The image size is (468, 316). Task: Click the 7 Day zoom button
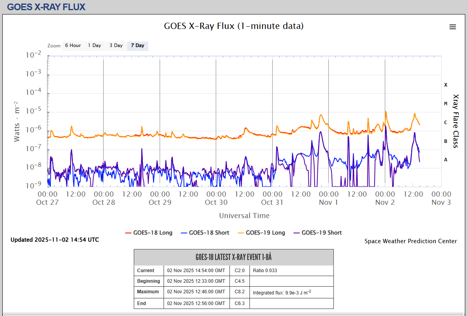[138, 45]
